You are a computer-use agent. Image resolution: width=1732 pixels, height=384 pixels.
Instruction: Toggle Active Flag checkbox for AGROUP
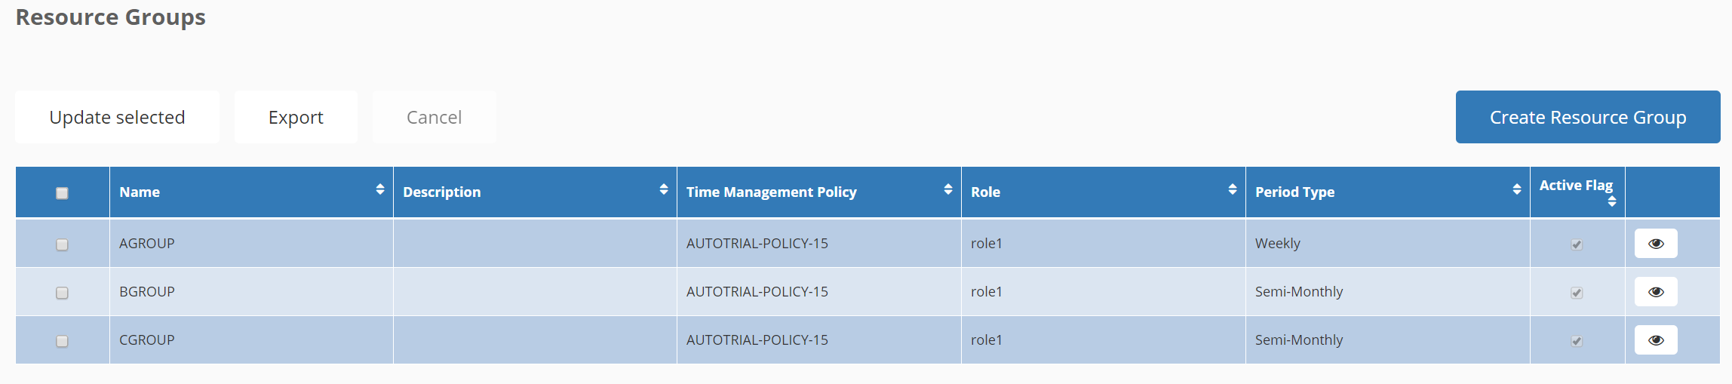point(1577,244)
